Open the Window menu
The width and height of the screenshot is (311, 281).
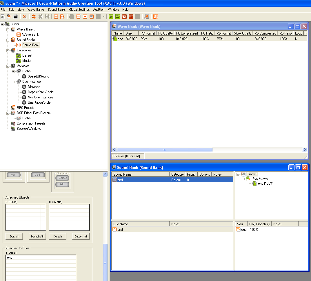tap(113, 10)
